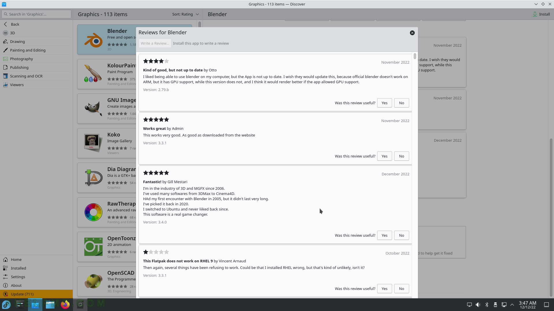Image resolution: width=554 pixels, height=311 pixels.
Task: Click the Painting and Editing brush icon
Action: (5, 50)
